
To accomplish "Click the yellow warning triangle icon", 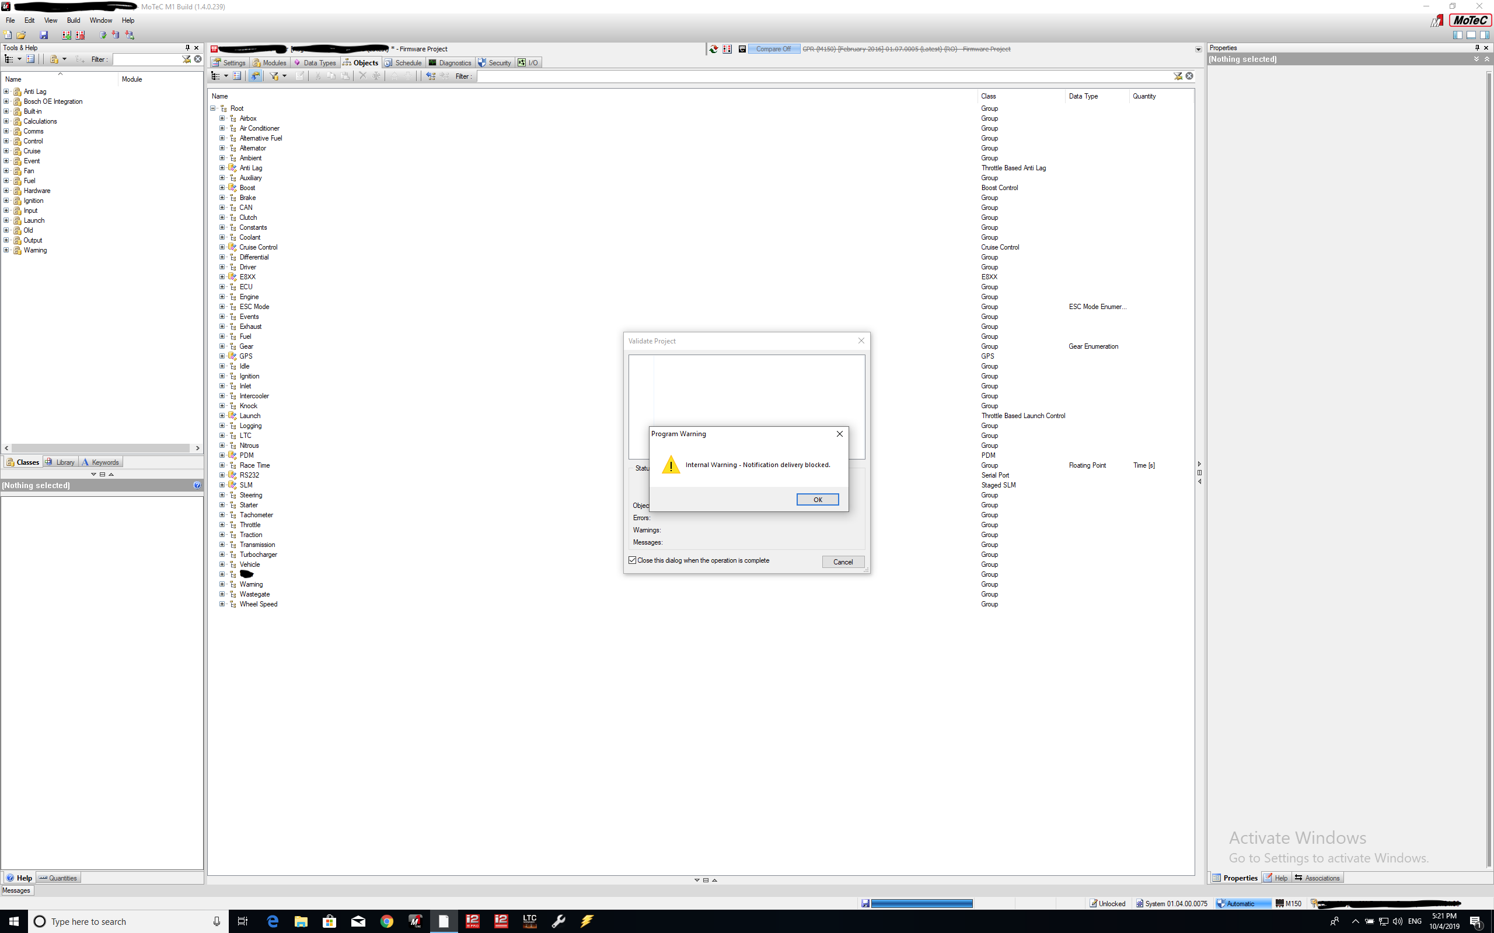I will 671,465.
